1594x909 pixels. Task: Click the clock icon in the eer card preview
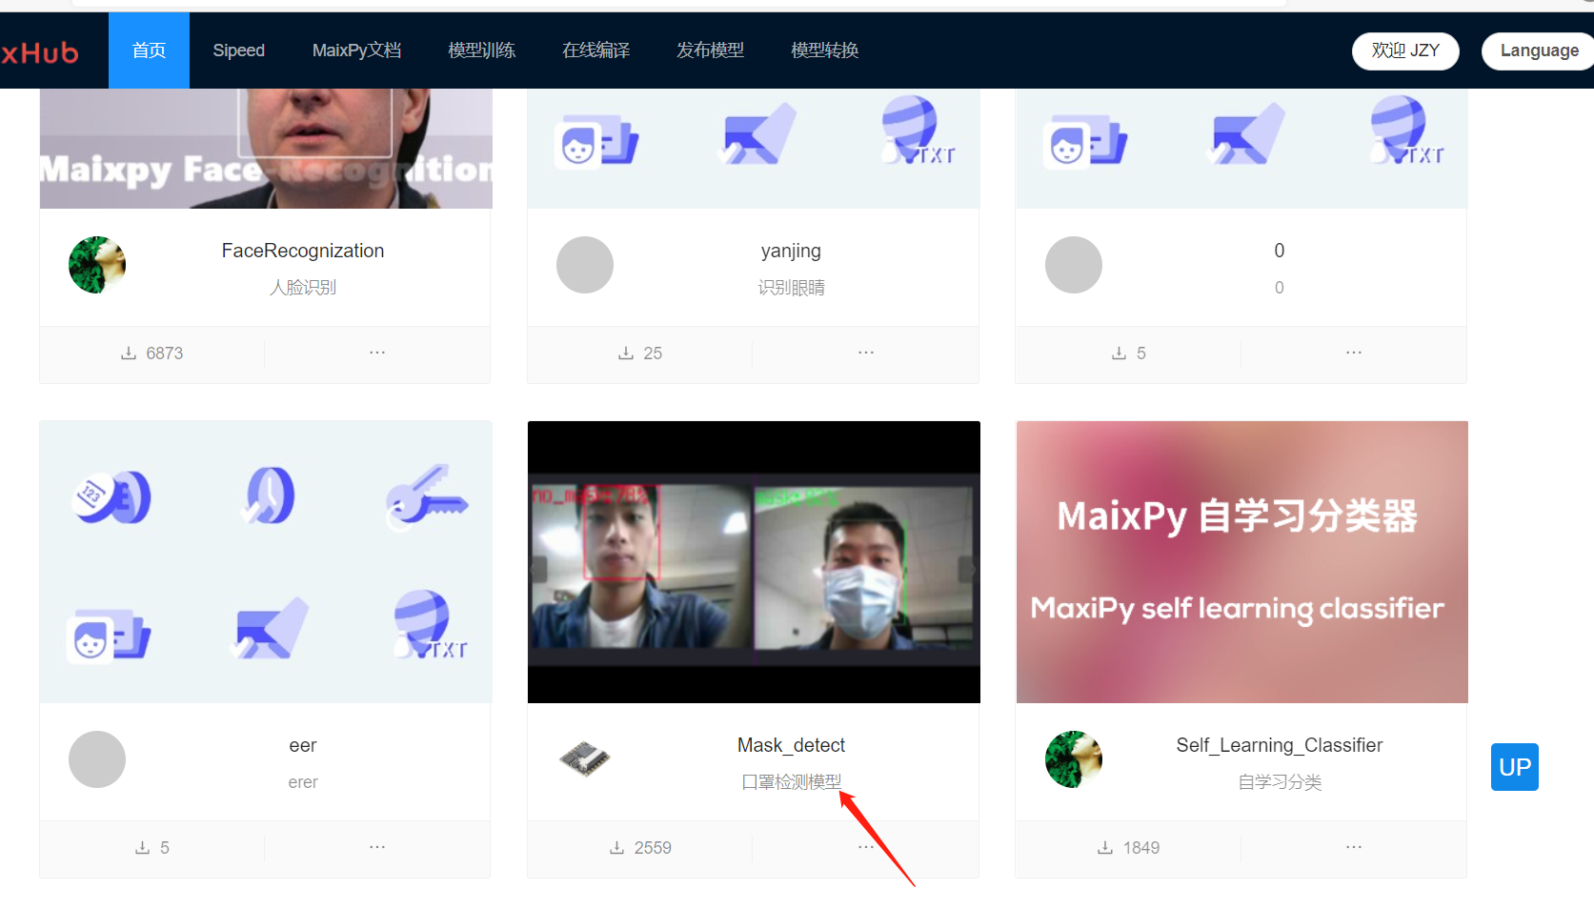coord(270,496)
